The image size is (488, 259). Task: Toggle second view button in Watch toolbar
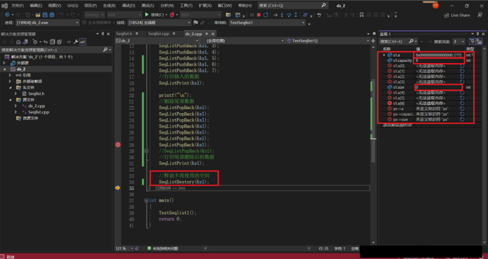coord(479,41)
